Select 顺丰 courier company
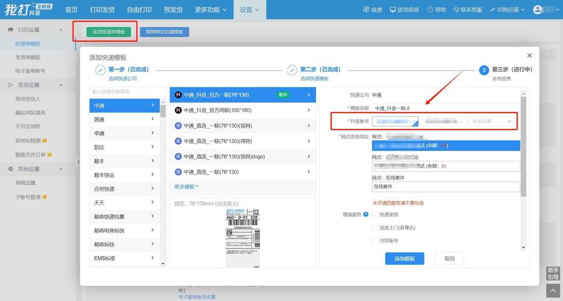The height and width of the screenshot is (301, 563). pyautogui.click(x=124, y=161)
